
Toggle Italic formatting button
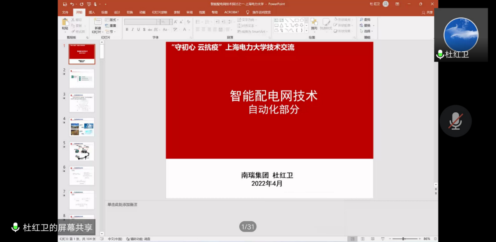click(132, 30)
